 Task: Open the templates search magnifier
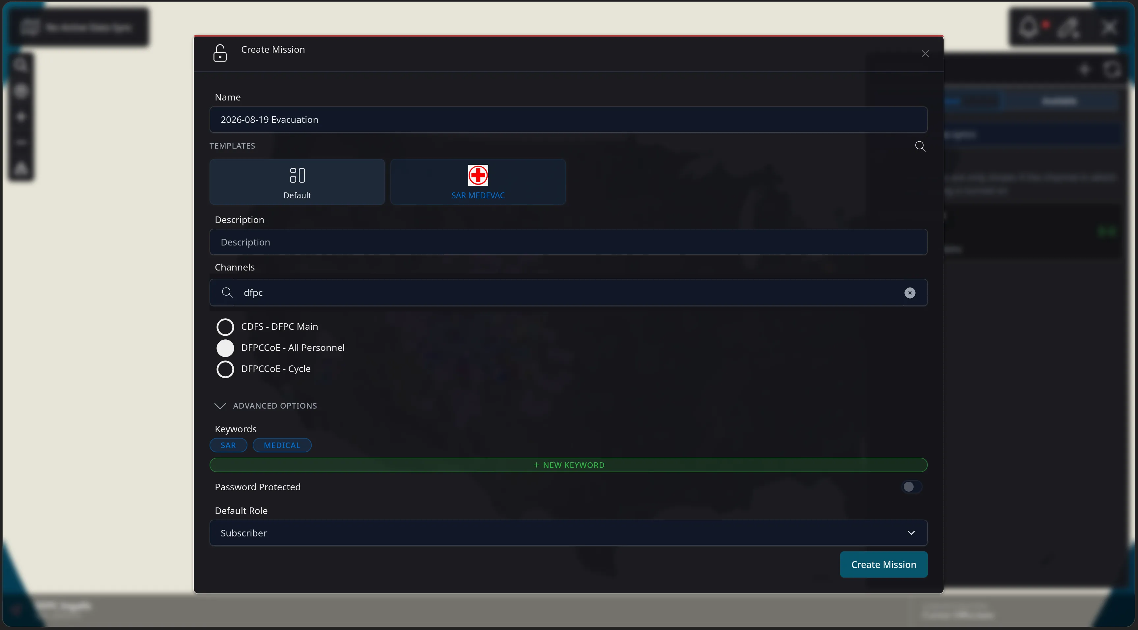(920, 146)
